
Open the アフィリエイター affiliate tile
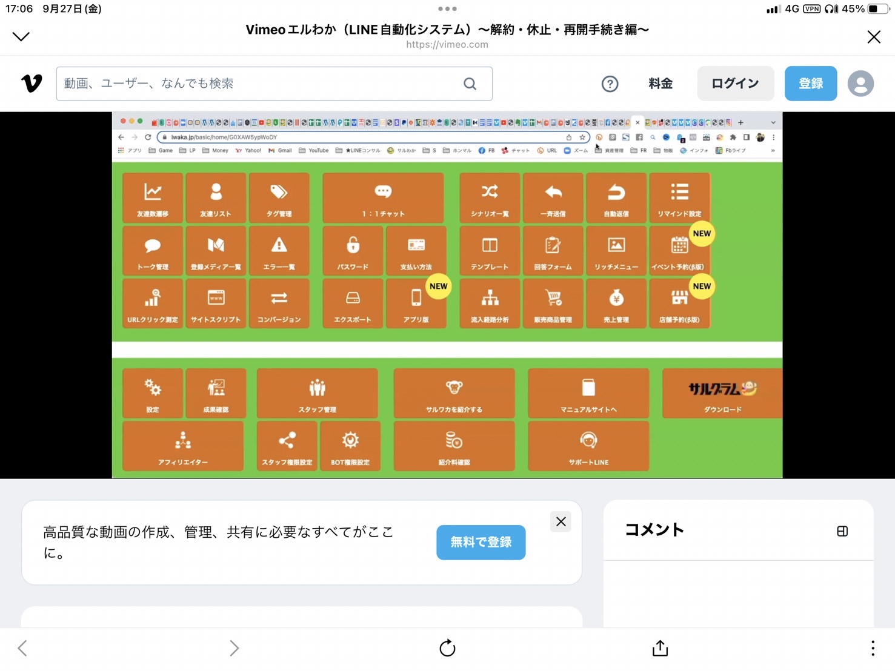[x=183, y=446]
